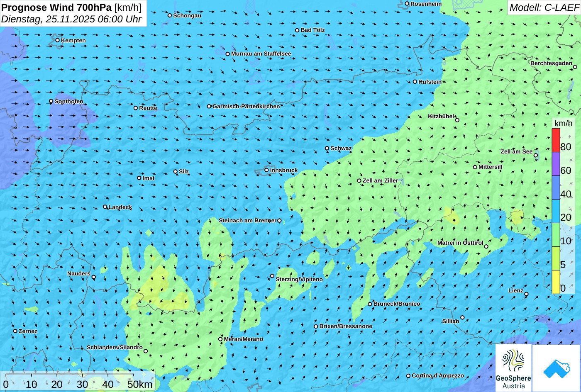Click the yellow 0 km/h legend swatch
Viewport: 581px width, 392px height.
pyautogui.click(x=556, y=282)
